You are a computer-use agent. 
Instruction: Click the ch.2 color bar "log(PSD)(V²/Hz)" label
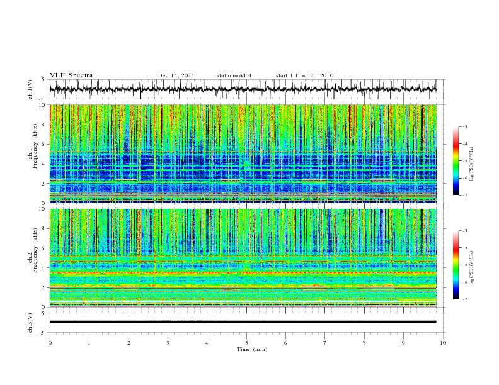pos(473,267)
